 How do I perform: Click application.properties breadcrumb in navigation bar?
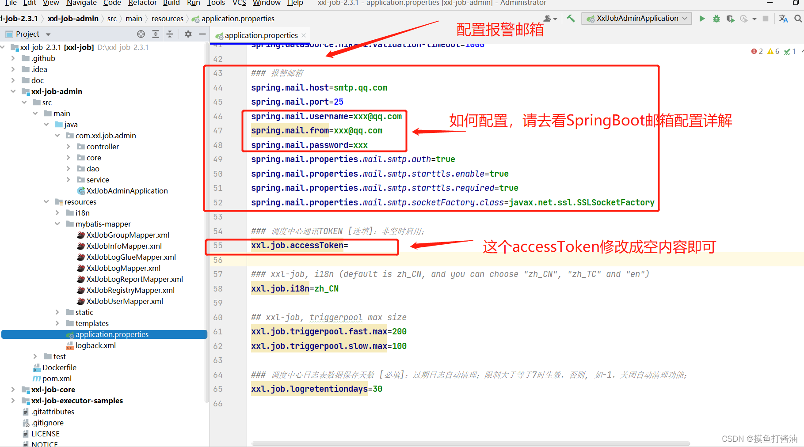click(233, 19)
